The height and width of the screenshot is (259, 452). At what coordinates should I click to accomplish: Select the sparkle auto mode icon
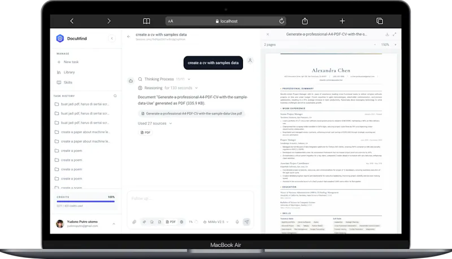coord(144,222)
